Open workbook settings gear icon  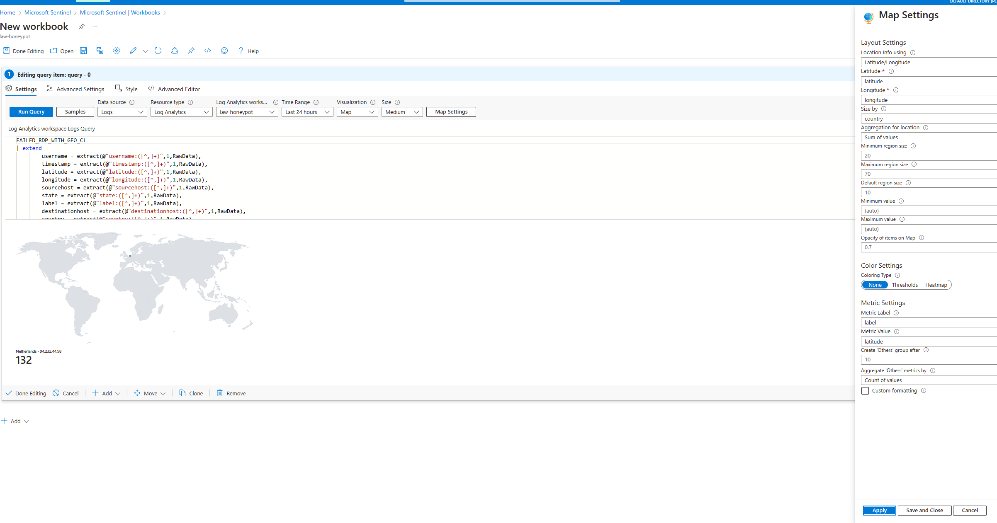(x=117, y=51)
